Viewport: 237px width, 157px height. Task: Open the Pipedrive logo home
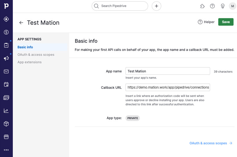6,6
